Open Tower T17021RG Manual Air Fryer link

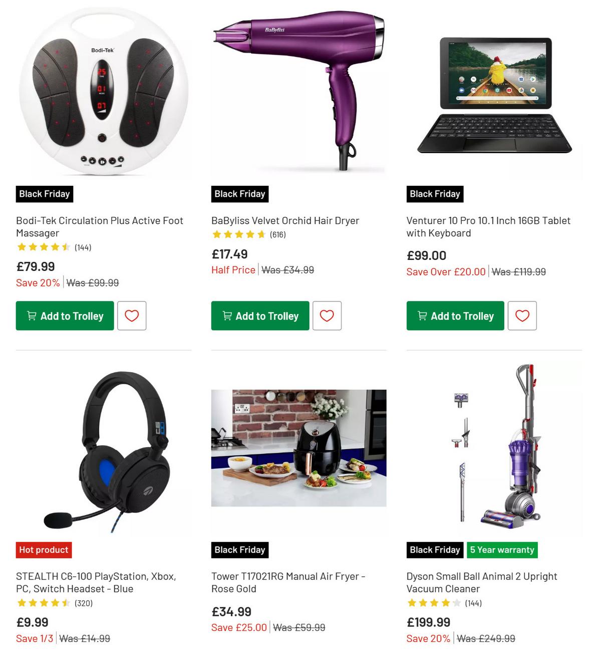(288, 582)
